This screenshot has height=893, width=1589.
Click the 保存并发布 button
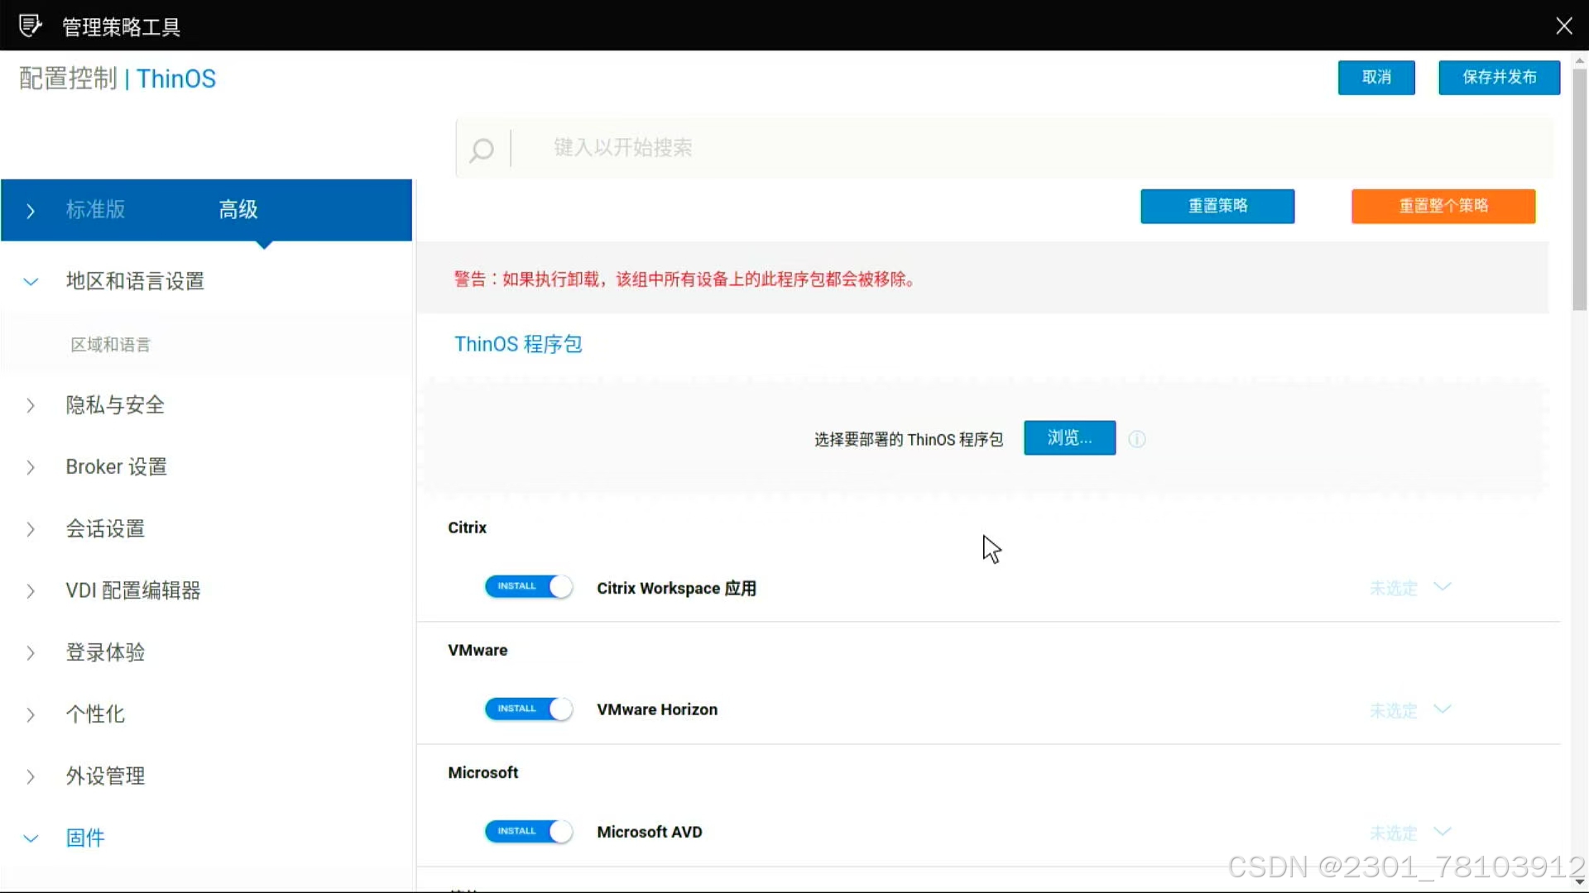point(1499,78)
